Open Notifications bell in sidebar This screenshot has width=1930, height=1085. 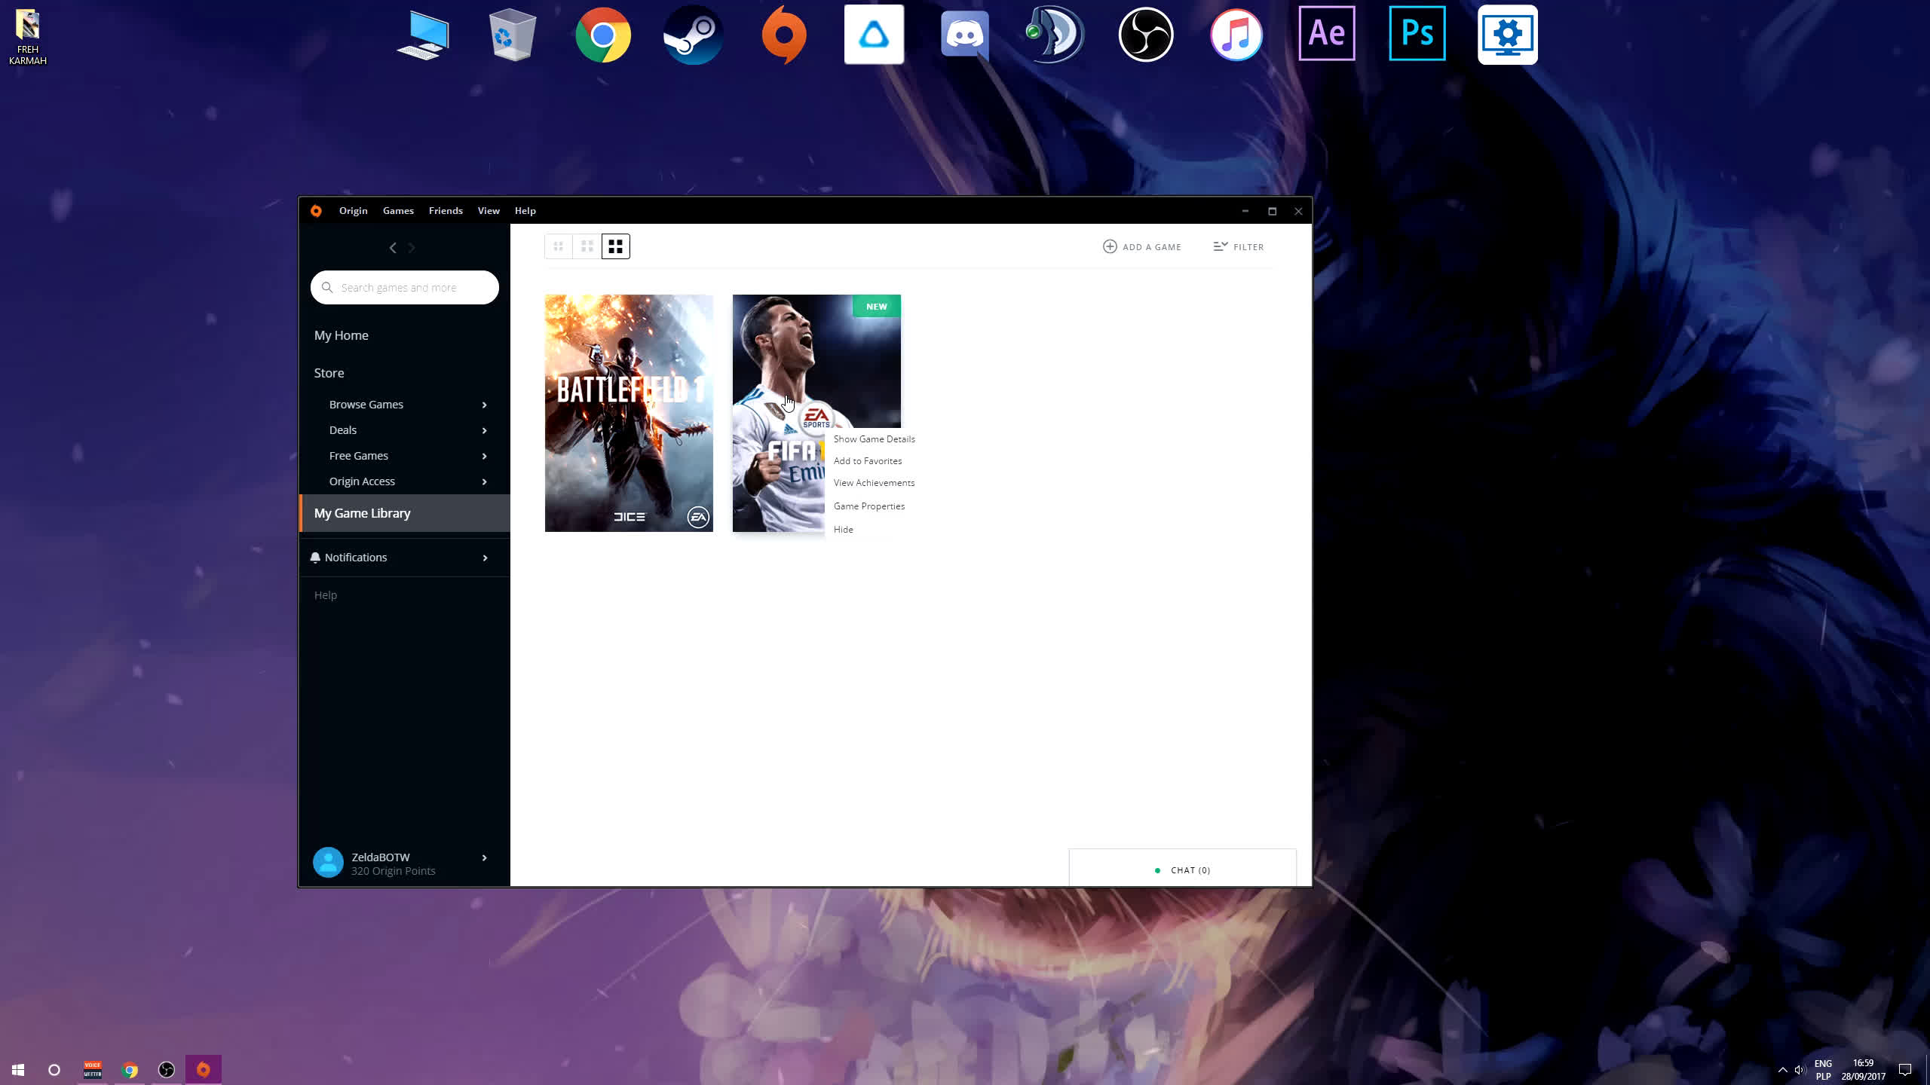point(316,558)
